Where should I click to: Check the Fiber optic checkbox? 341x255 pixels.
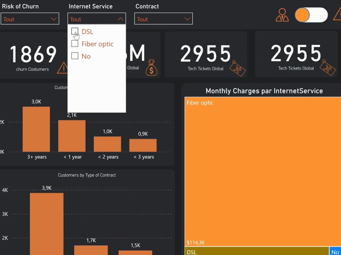click(75, 44)
